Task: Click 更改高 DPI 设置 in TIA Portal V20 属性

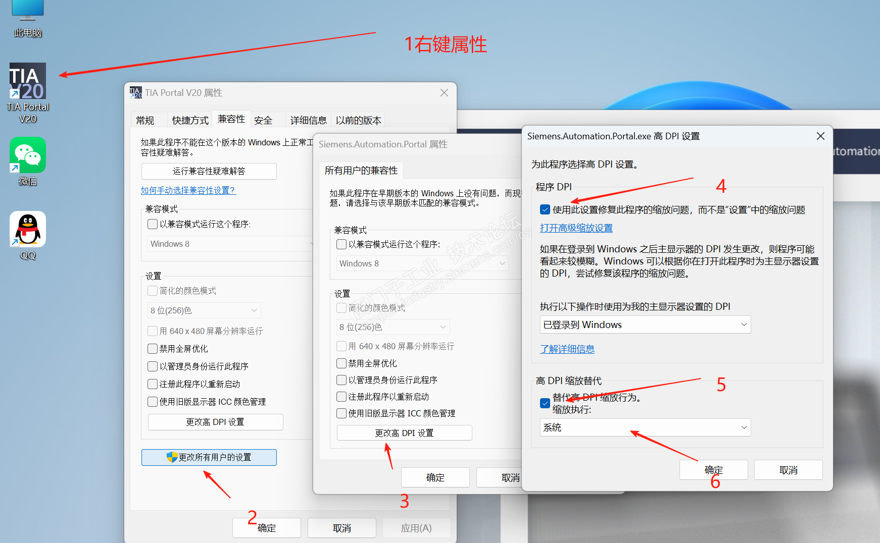Action: click(x=215, y=422)
